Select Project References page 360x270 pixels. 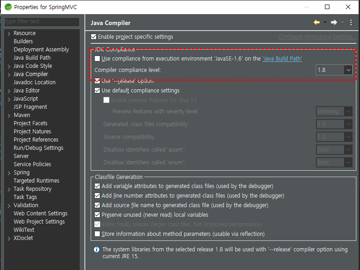coord(36,140)
